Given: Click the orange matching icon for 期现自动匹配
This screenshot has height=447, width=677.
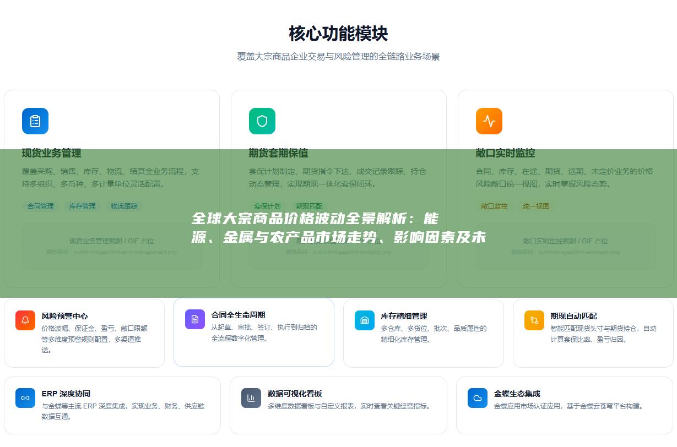Looking at the screenshot, I should pos(534,320).
